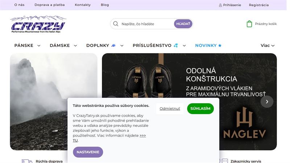Viewport: 290px width, 163px height.
Task: Open Doprava a platba page
Action: (x=50, y=5)
